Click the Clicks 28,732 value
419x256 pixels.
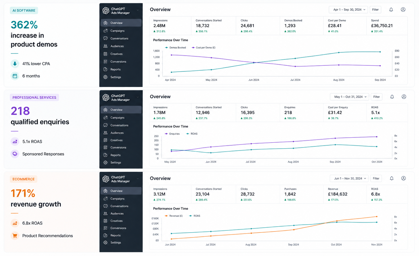(x=247, y=194)
